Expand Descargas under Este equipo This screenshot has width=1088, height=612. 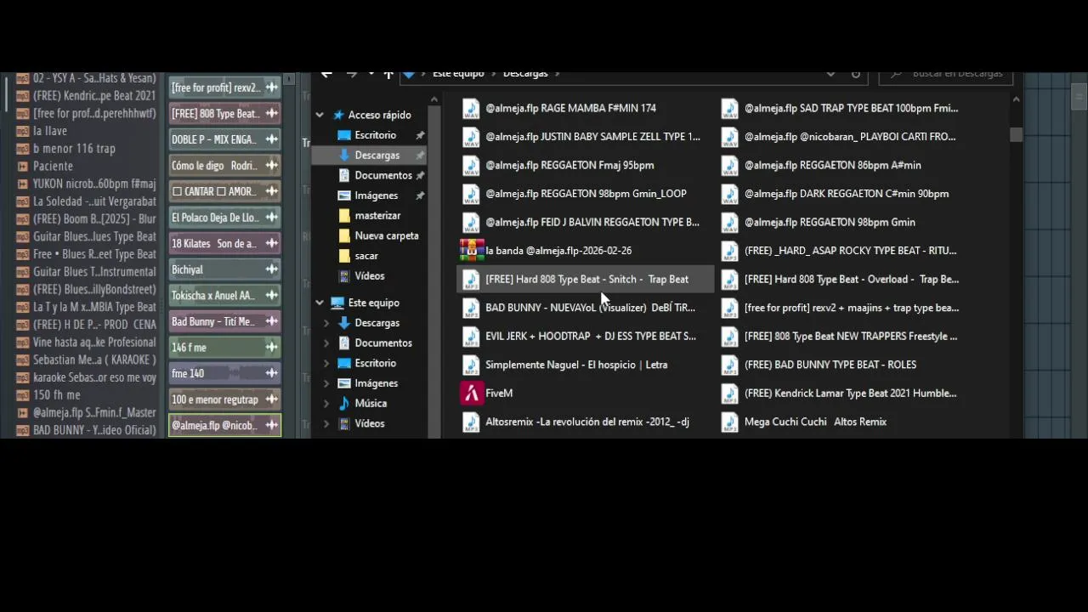[x=326, y=323]
